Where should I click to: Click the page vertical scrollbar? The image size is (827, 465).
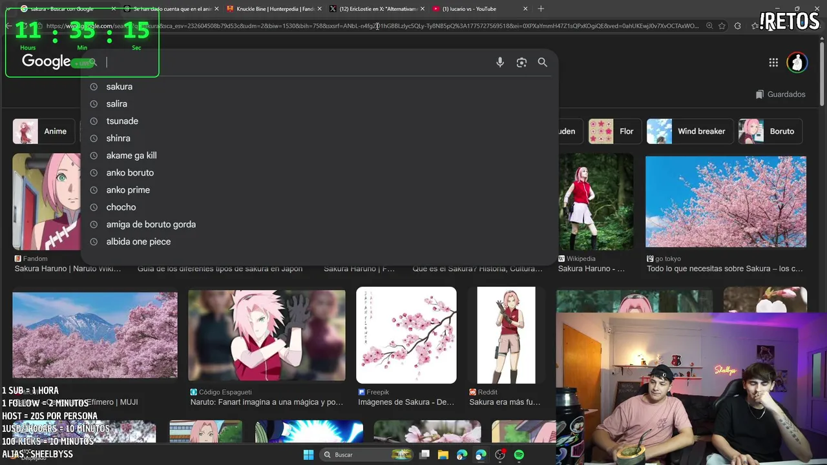pos(822,74)
